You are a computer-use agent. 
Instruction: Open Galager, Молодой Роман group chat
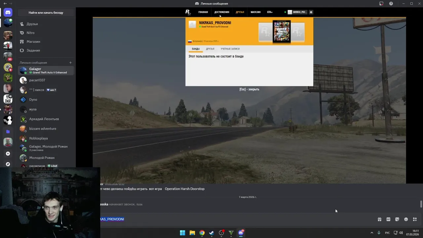(46, 148)
